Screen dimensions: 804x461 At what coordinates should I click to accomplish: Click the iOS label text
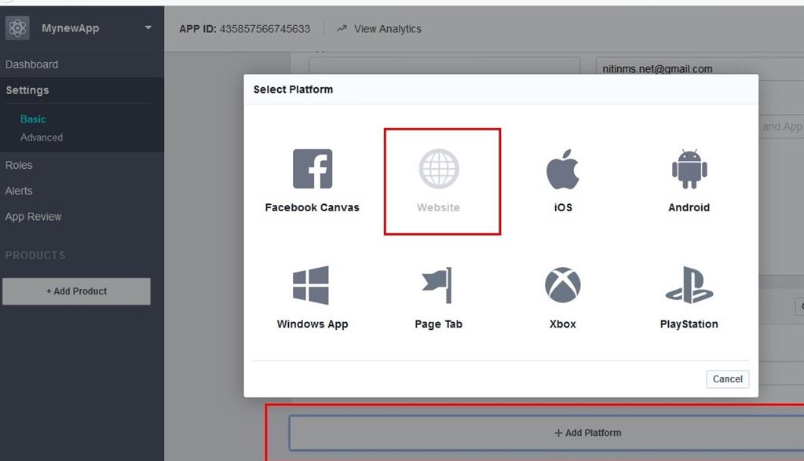[563, 207]
